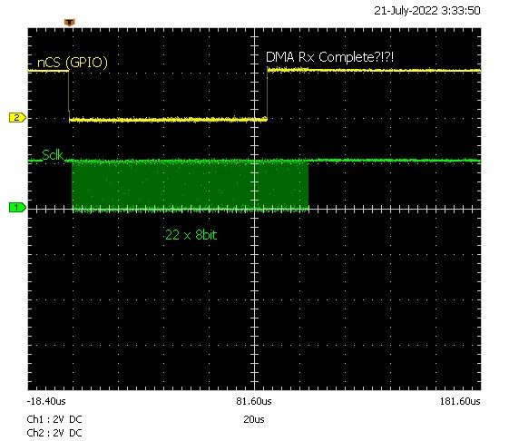The width and height of the screenshot is (509, 441).
Task: Click the -18.40us time axis label
Action: [x=46, y=401]
